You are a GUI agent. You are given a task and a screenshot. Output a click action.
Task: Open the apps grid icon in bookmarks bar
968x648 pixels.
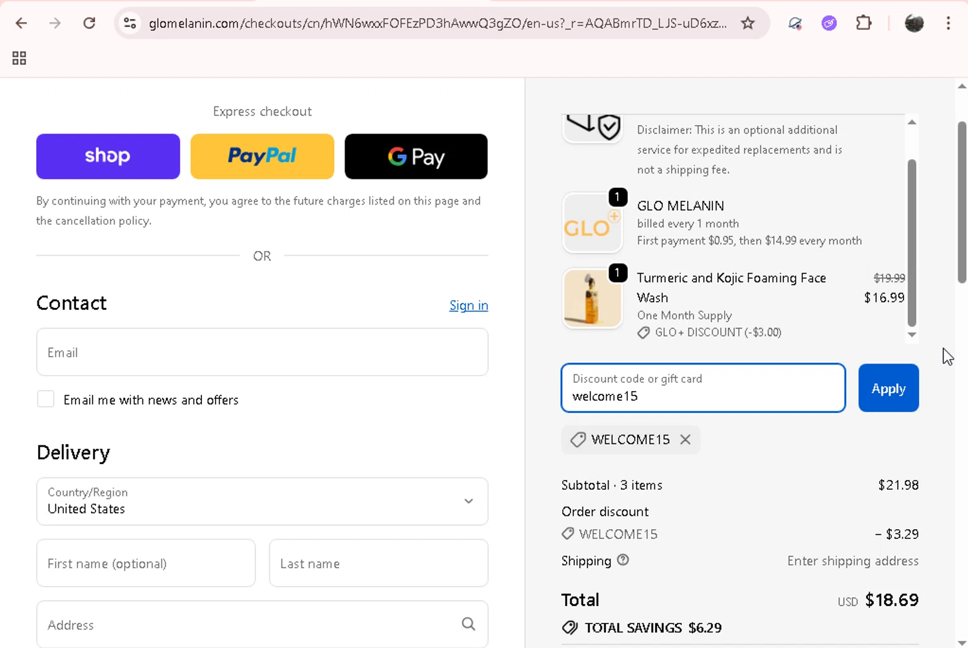click(19, 58)
